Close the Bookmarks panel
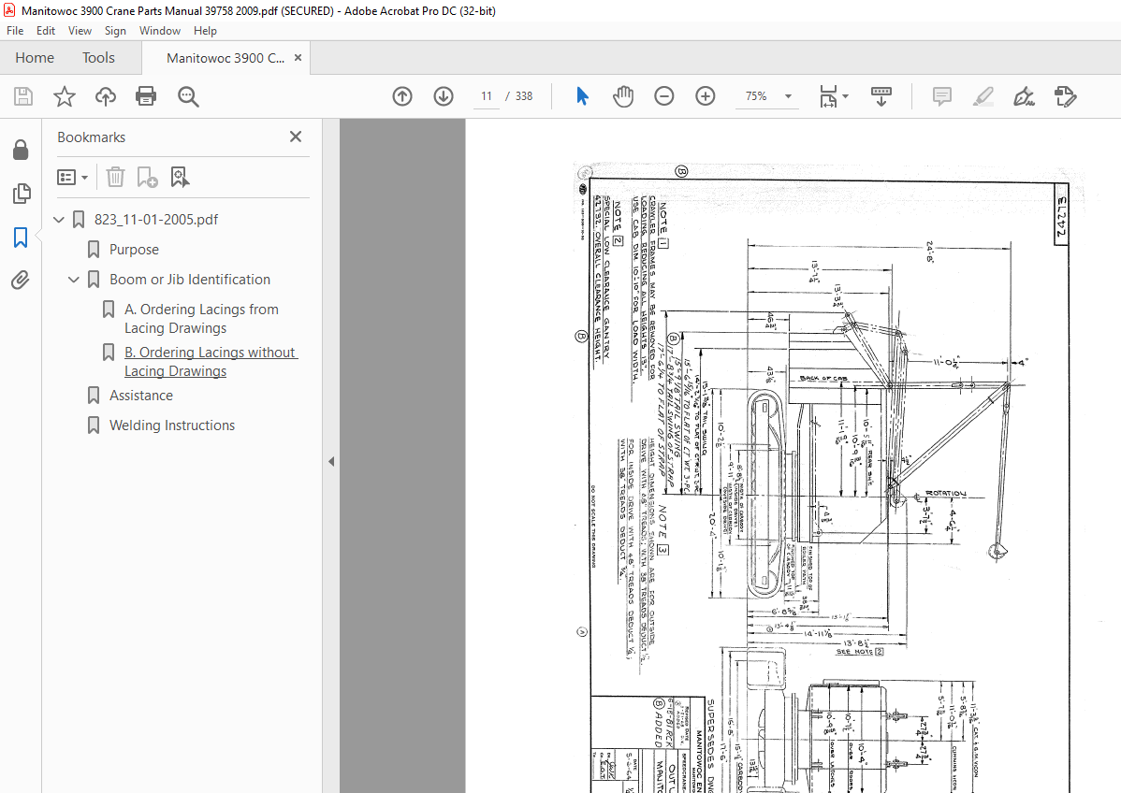Screen dimensions: 1121x793 coord(296,137)
